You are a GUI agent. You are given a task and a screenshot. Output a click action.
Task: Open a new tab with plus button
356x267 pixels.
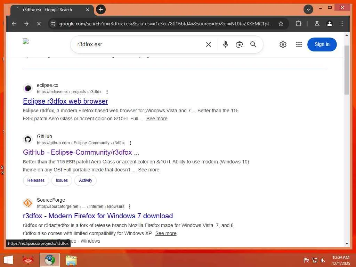pyautogui.click(x=101, y=9)
